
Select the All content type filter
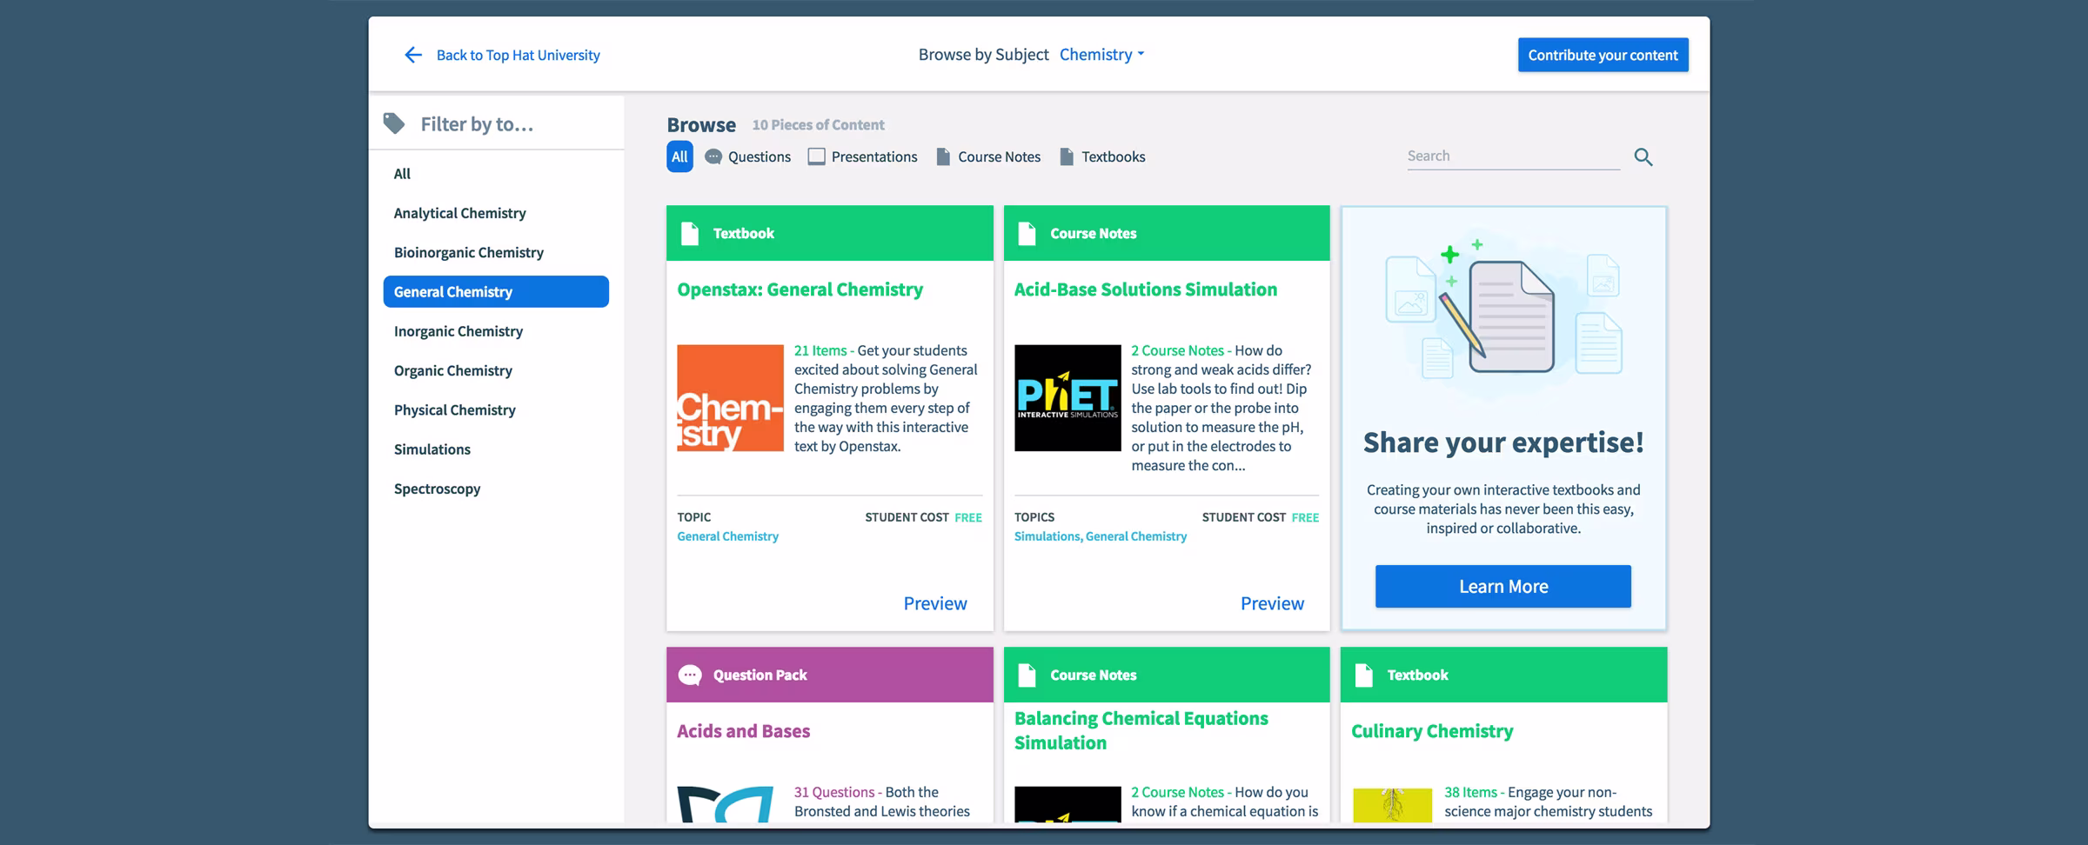pyautogui.click(x=679, y=156)
